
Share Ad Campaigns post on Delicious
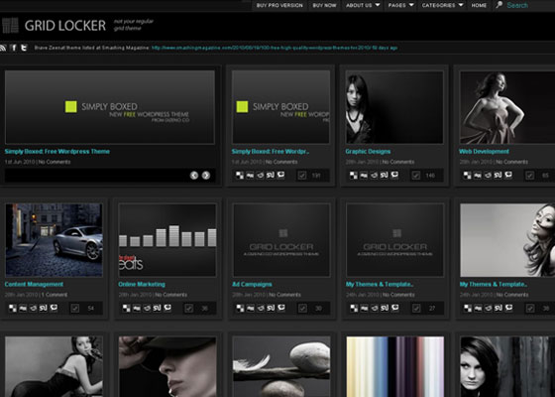240,308
